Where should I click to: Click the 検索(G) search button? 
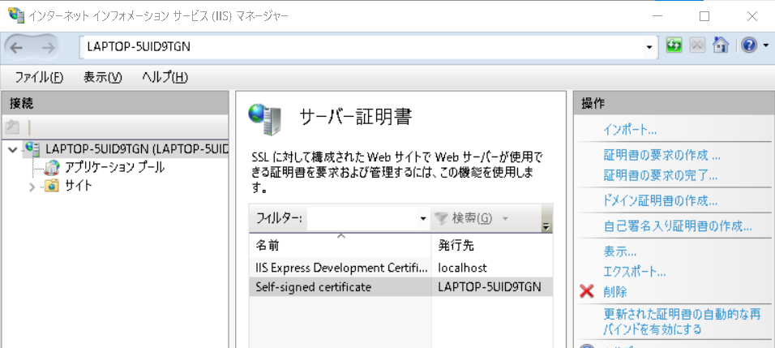(x=465, y=218)
